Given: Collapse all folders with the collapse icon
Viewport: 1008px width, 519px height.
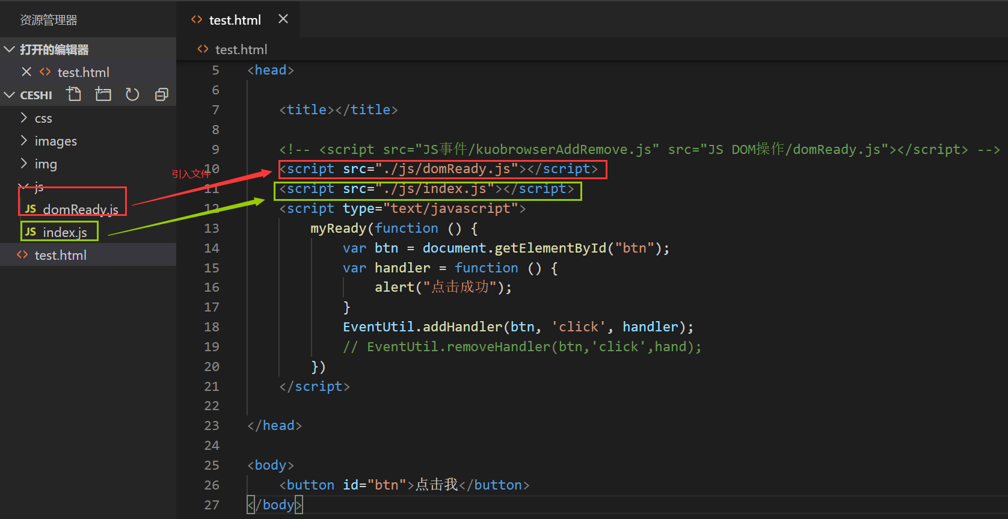Looking at the screenshot, I should [161, 94].
